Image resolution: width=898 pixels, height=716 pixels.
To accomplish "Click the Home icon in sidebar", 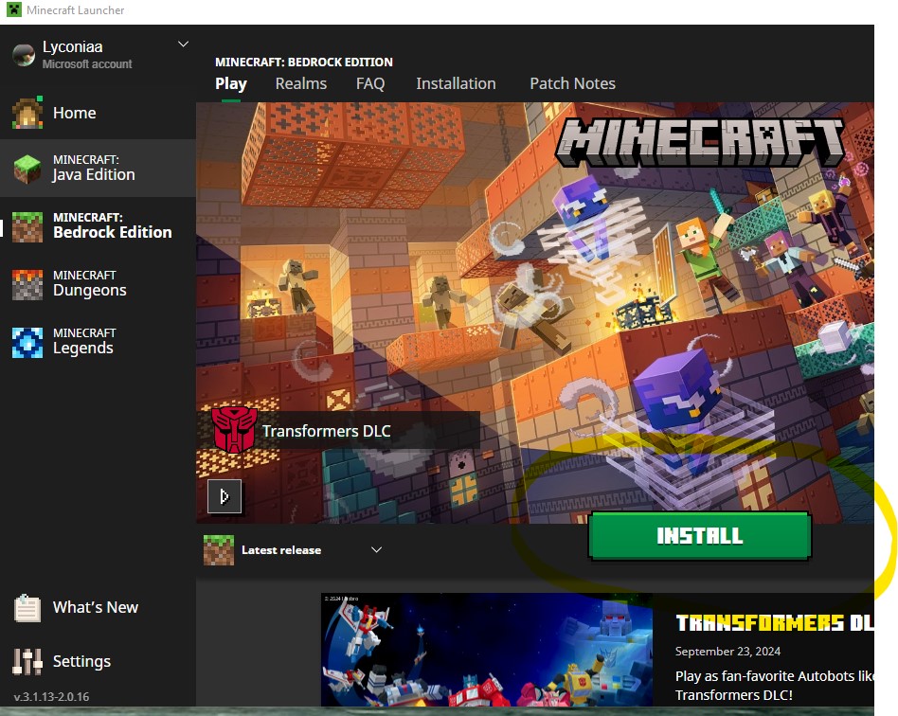I will [27, 113].
